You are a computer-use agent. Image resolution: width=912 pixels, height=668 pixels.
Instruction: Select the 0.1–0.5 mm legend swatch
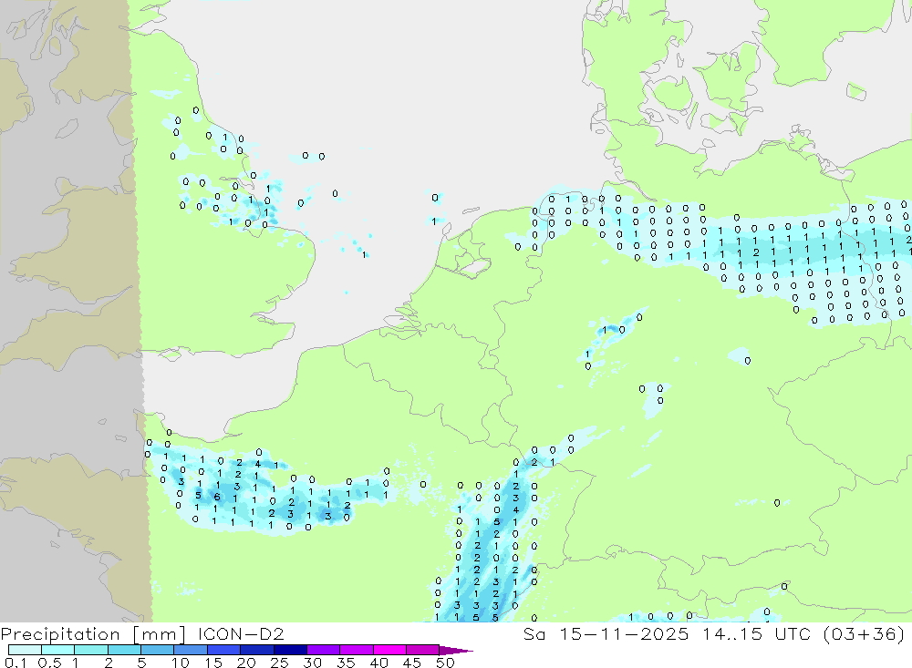[25, 650]
